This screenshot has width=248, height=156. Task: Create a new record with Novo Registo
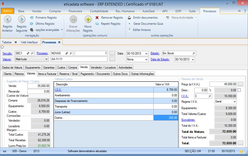[88, 19]
